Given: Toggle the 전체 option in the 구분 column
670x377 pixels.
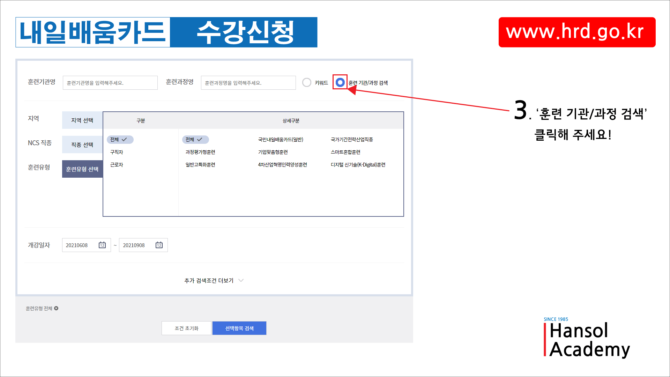Looking at the screenshot, I should click(x=120, y=140).
